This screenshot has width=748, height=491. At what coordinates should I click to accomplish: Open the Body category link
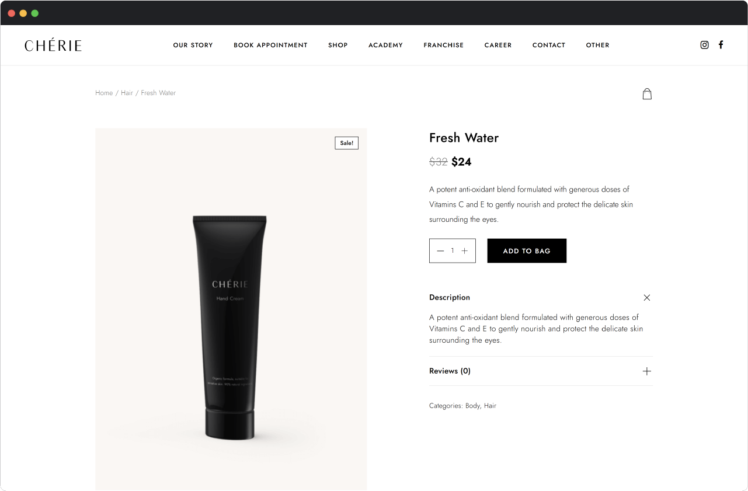pyautogui.click(x=472, y=406)
